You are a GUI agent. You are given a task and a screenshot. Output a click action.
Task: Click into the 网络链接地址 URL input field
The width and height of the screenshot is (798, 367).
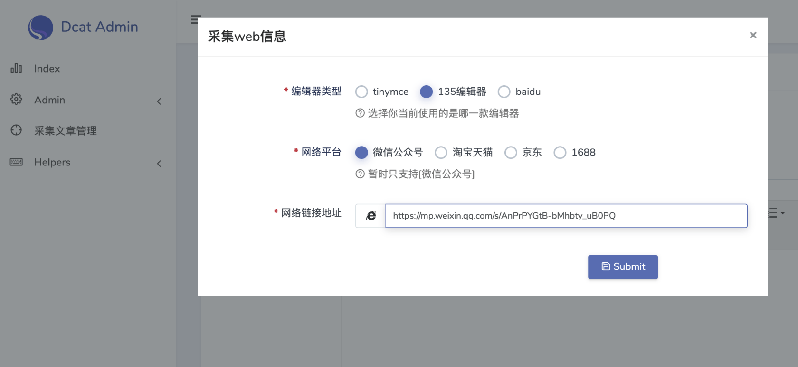(x=566, y=216)
